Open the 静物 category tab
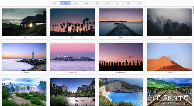Viewport: 194px width, 106px height. coord(108,3)
